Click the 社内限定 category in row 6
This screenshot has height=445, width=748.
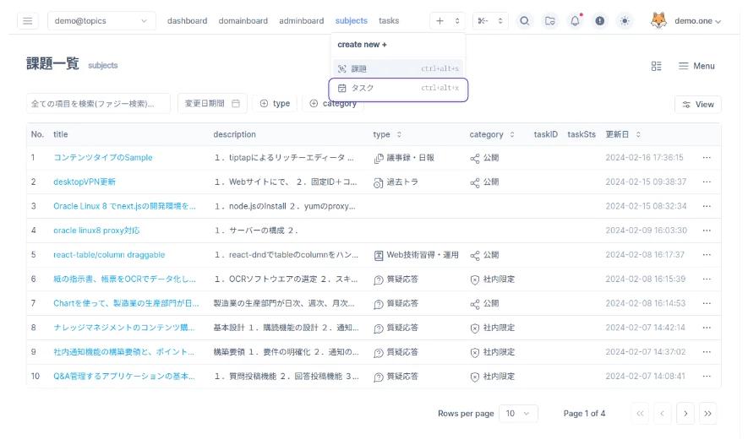pos(492,279)
